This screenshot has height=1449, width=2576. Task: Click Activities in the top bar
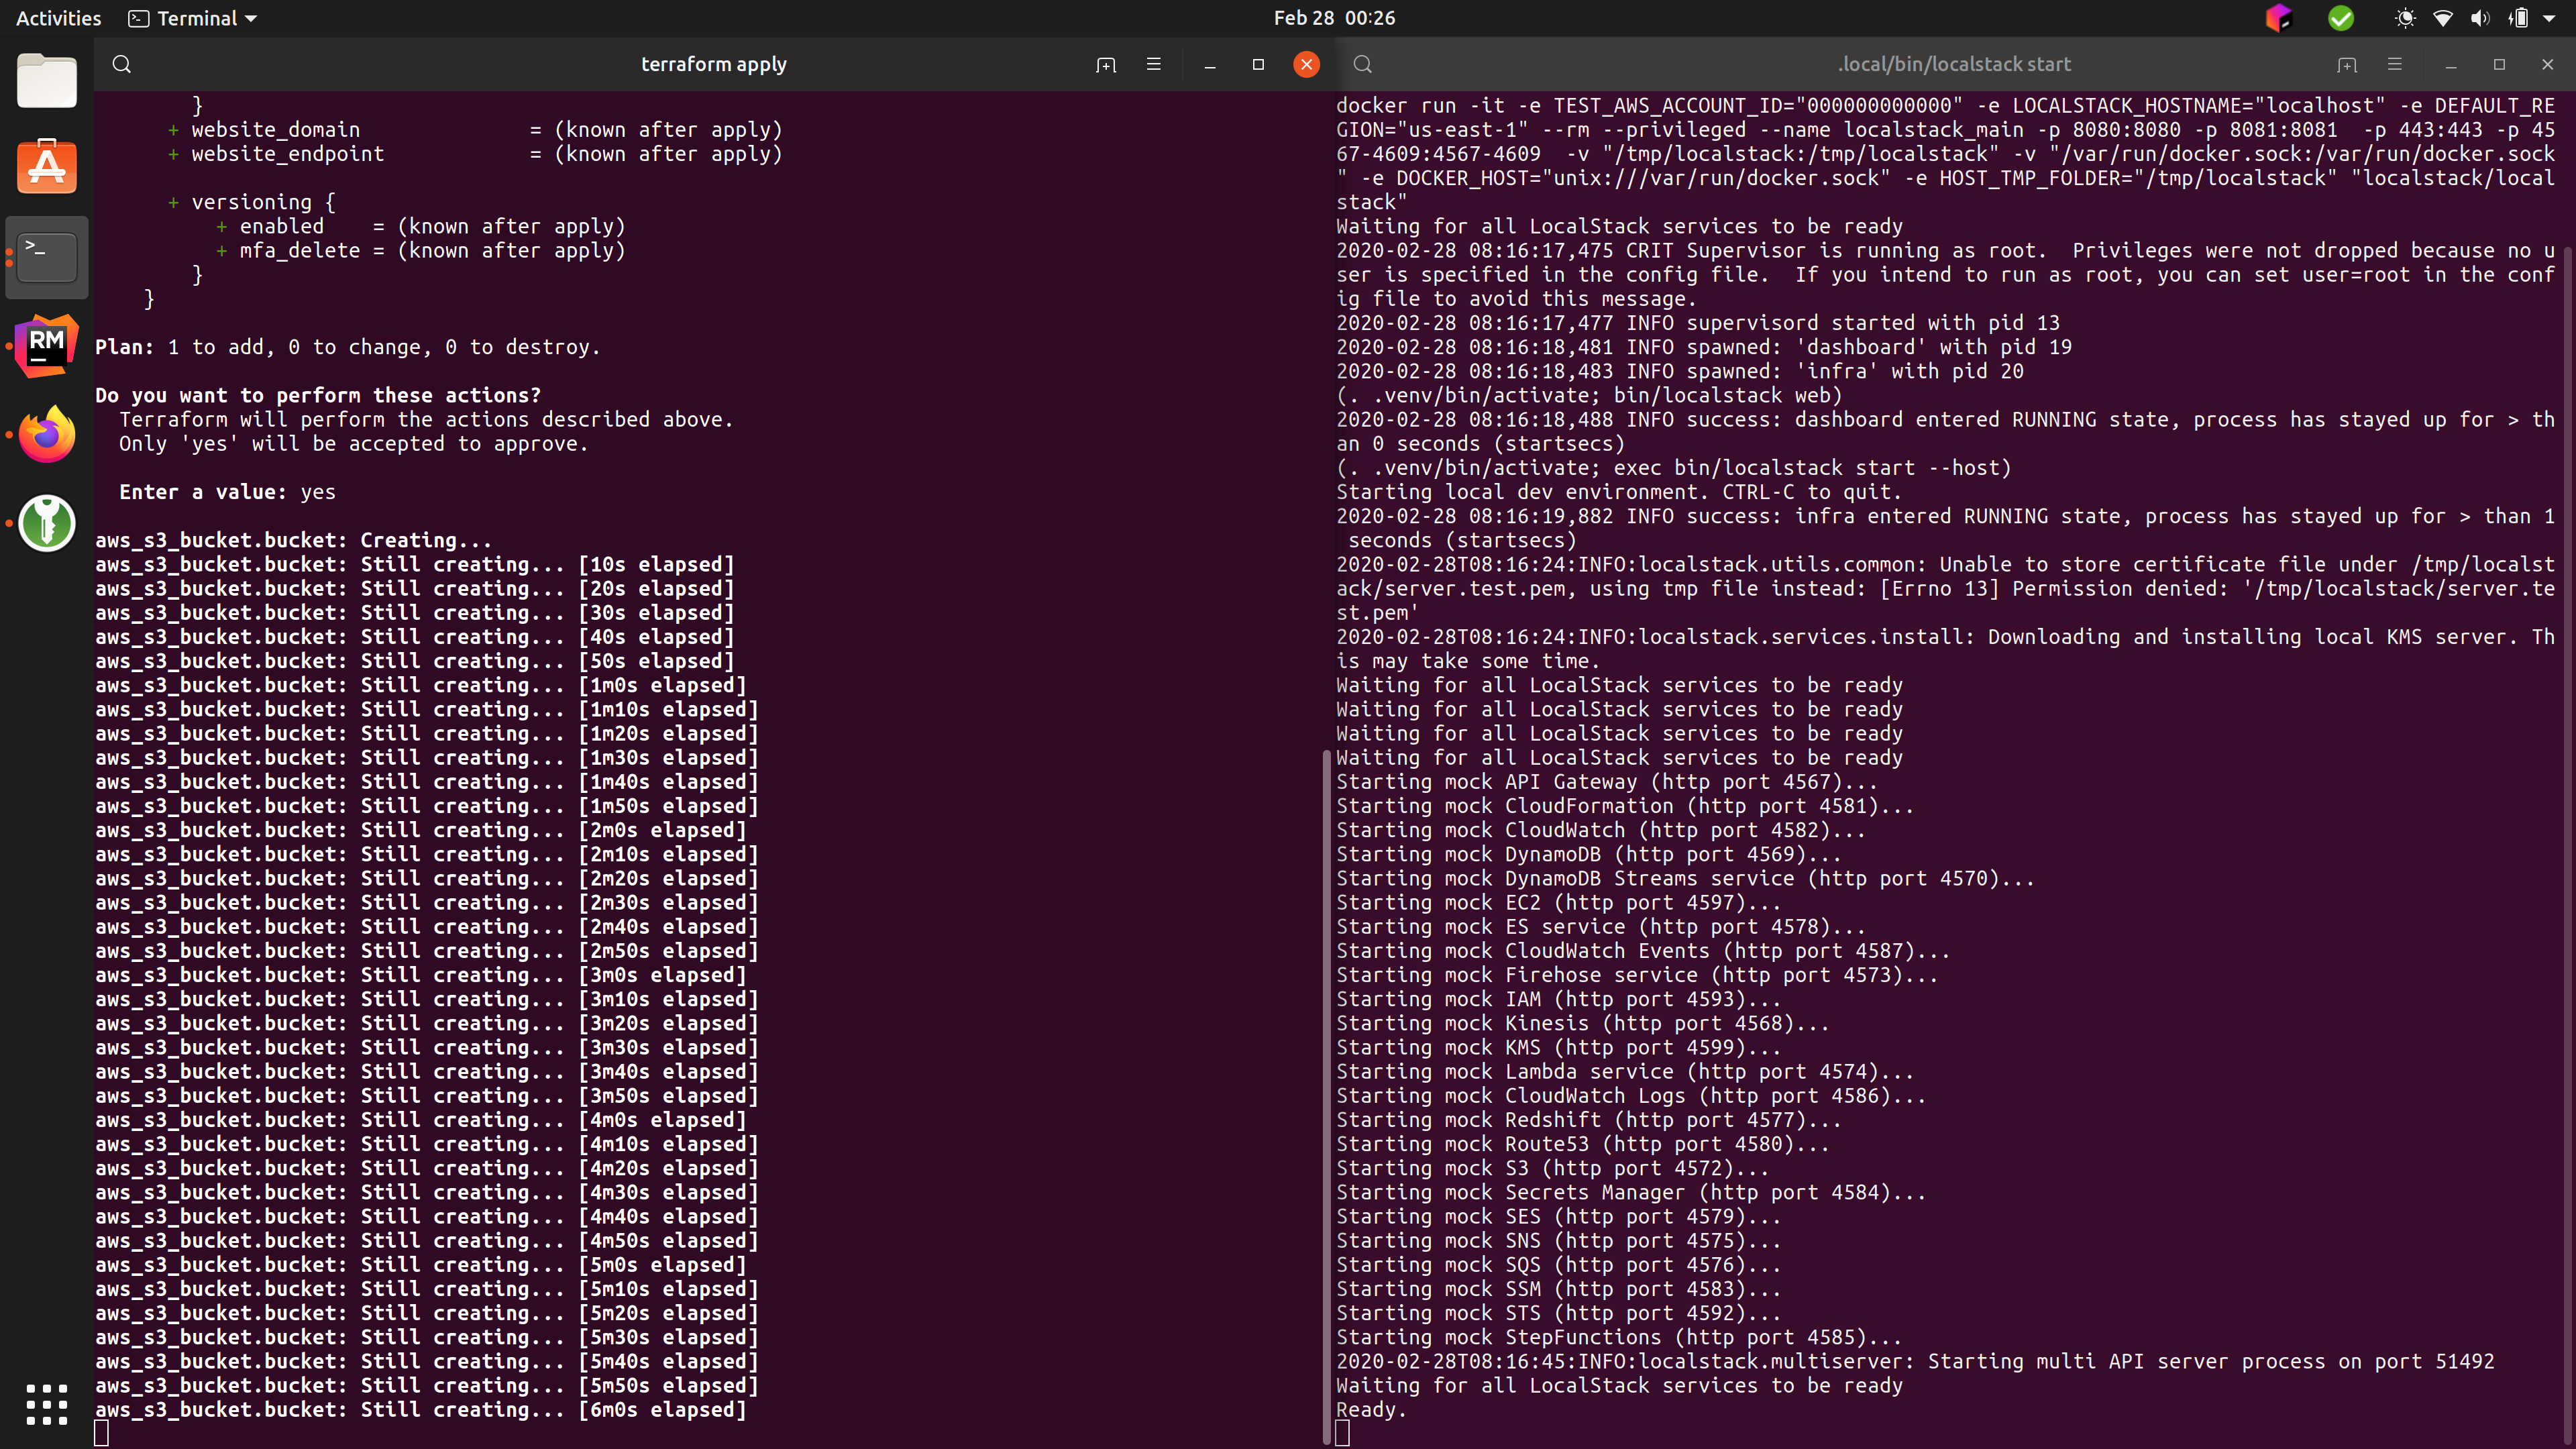pos(57,18)
